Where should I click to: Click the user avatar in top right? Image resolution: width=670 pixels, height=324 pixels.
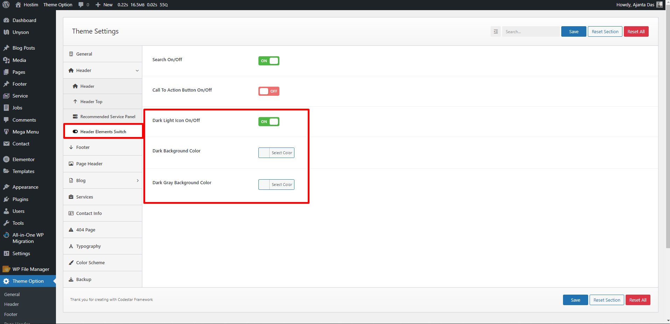click(x=659, y=5)
